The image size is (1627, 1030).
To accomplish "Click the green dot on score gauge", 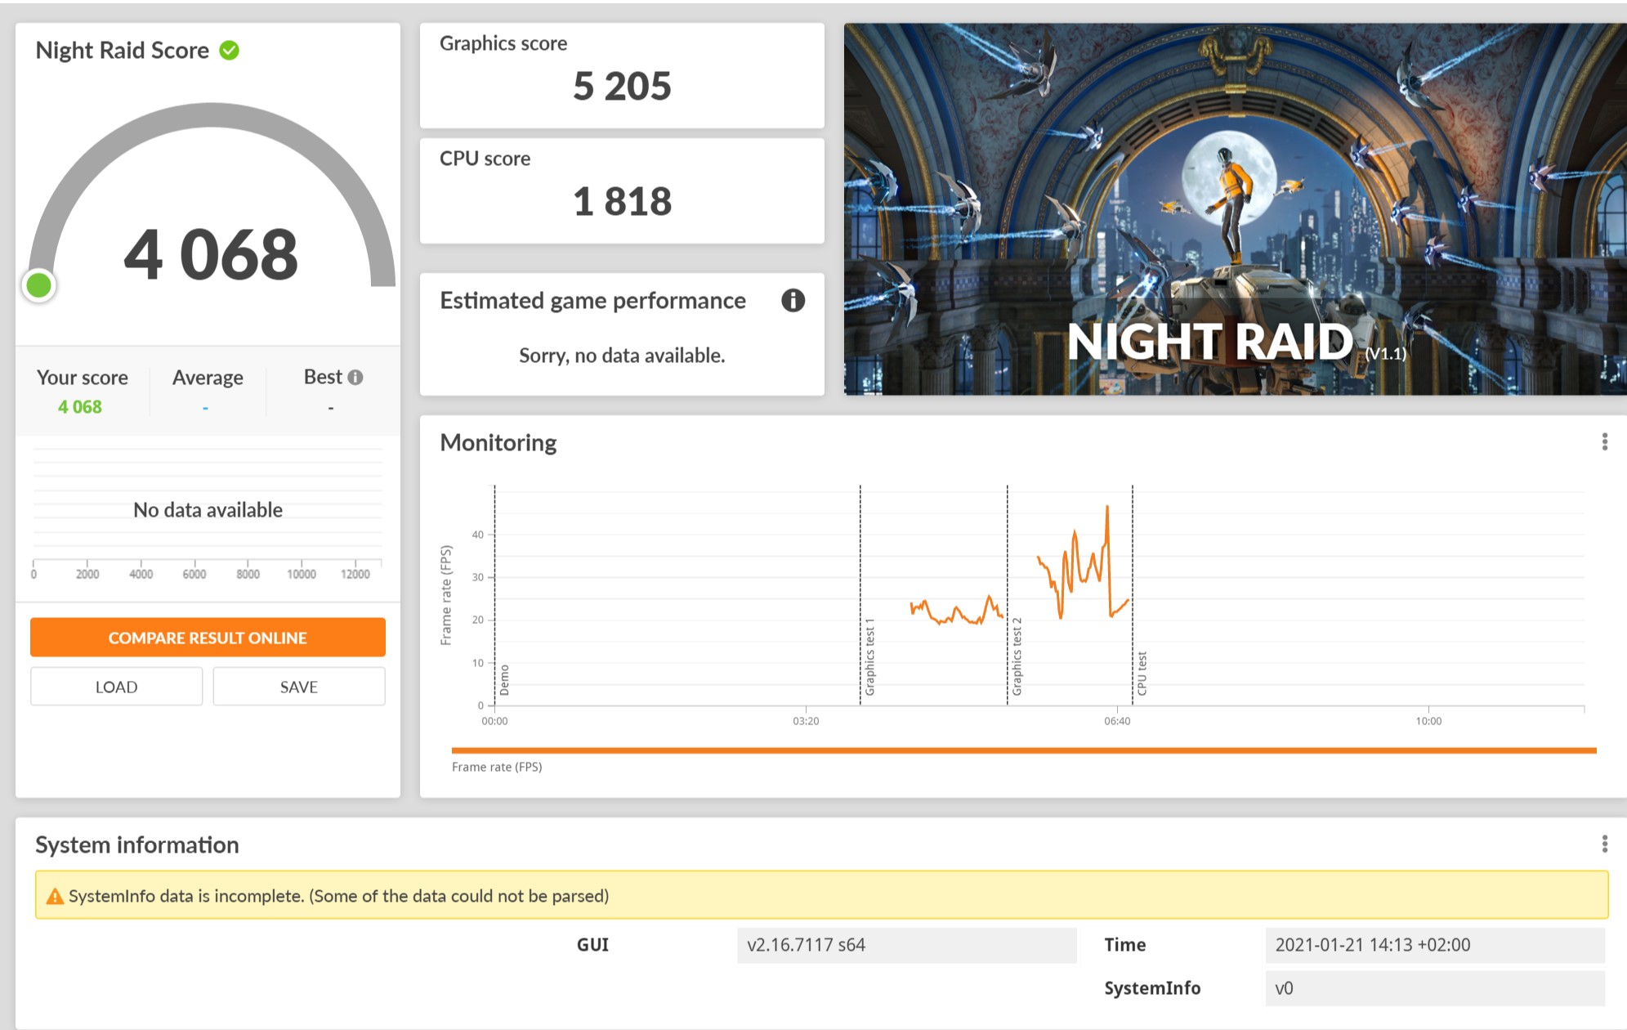I will point(38,285).
